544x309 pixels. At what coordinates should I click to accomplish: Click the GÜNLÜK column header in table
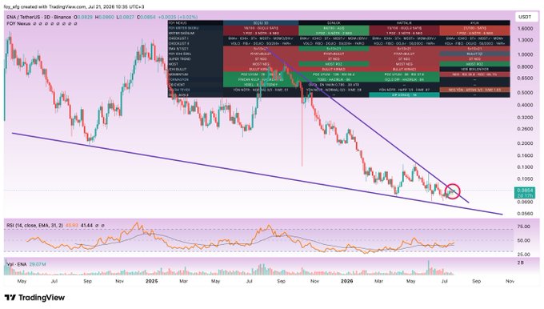(x=334, y=23)
